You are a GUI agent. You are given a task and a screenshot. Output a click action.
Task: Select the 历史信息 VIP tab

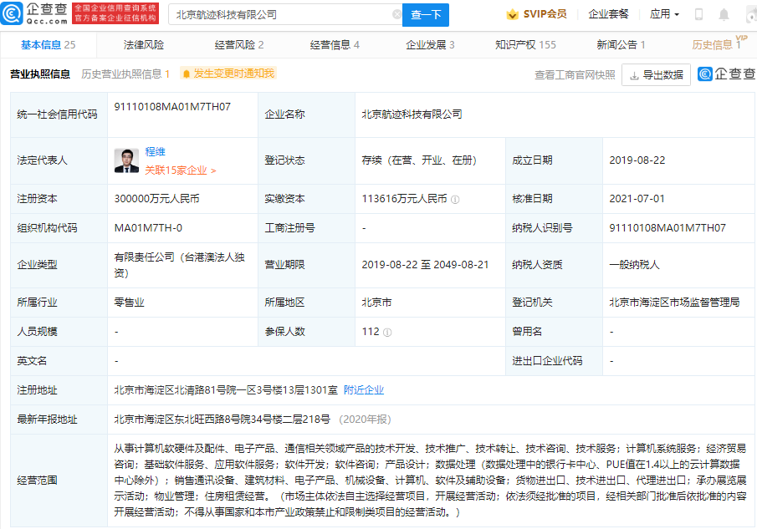point(718,45)
